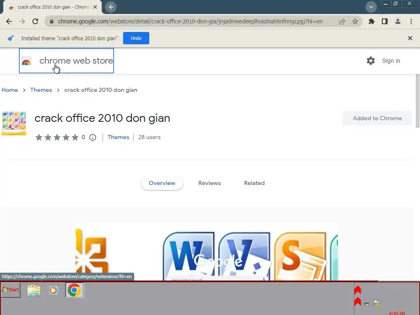The height and width of the screenshot is (315, 420).
Task: View site information via the padlock icon
Action: point(52,21)
